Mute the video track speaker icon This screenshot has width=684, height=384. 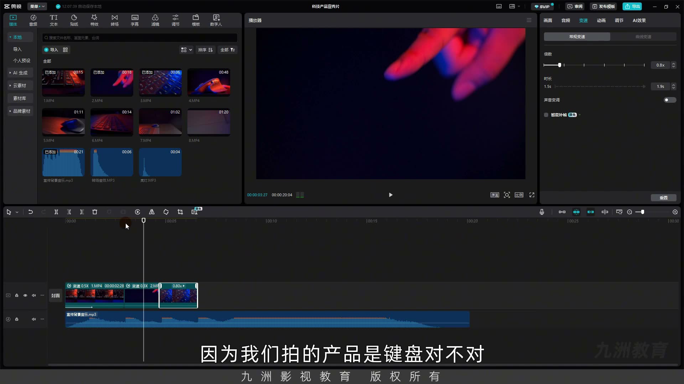[x=34, y=295]
